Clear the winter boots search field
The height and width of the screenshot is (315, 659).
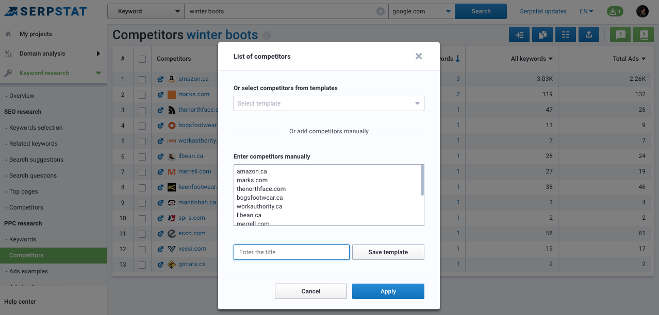tap(381, 11)
